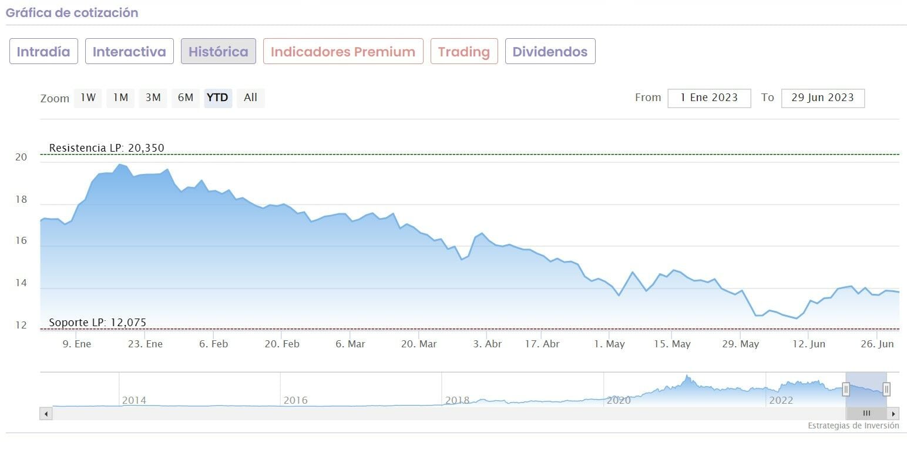Image resolution: width=907 pixels, height=449 pixels.
Task: Choose the 6M zoom range
Action: point(186,98)
